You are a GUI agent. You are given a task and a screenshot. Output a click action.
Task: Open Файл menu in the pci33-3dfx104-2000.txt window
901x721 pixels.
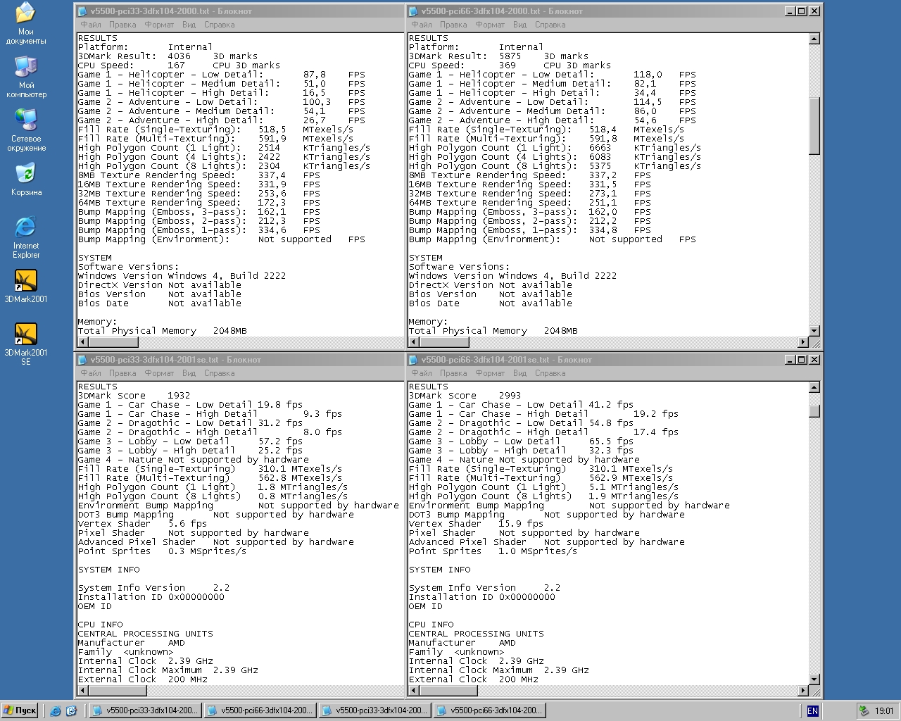tap(91, 25)
